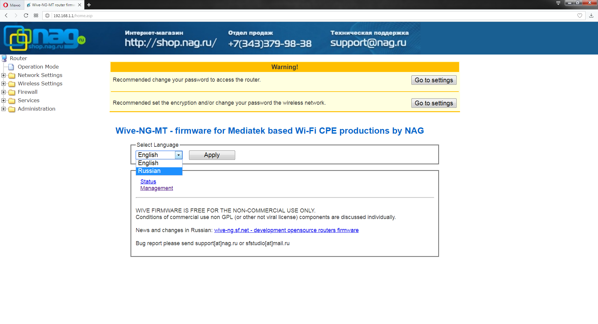
Task: Expand Firewall tree node
Action: pos(3,92)
